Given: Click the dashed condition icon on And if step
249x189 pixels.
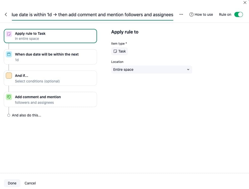Looking at the screenshot, I should 9,75.
